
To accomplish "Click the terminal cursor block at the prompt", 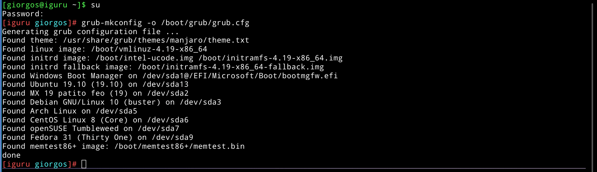I will coord(84,164).
